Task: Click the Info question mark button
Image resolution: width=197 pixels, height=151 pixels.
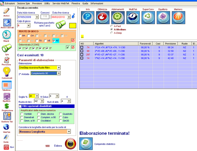Action: (x=88, y=18)
